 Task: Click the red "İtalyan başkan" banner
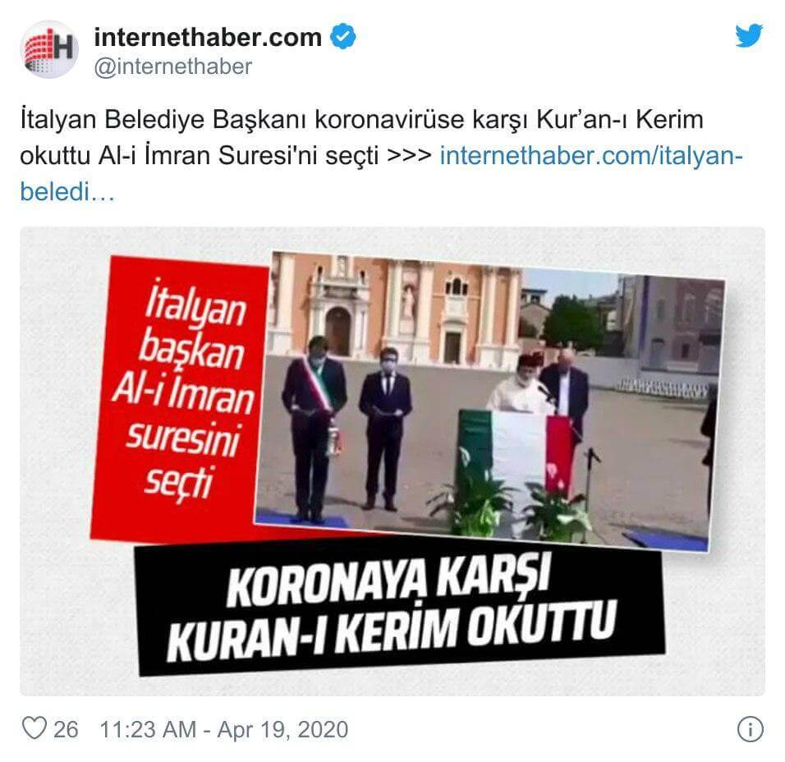coord(180,397)
